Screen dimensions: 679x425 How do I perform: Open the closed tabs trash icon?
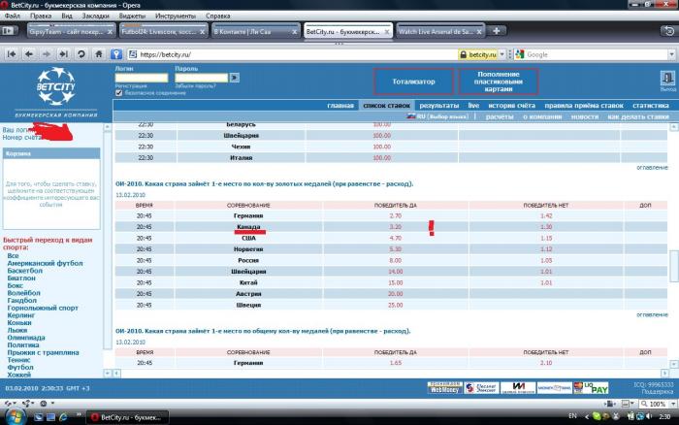click(x=668, y=31)
